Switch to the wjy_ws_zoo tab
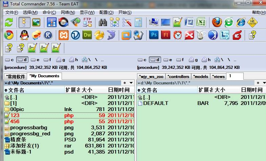Screen dimensions: 266x161 tap(151, 76)
